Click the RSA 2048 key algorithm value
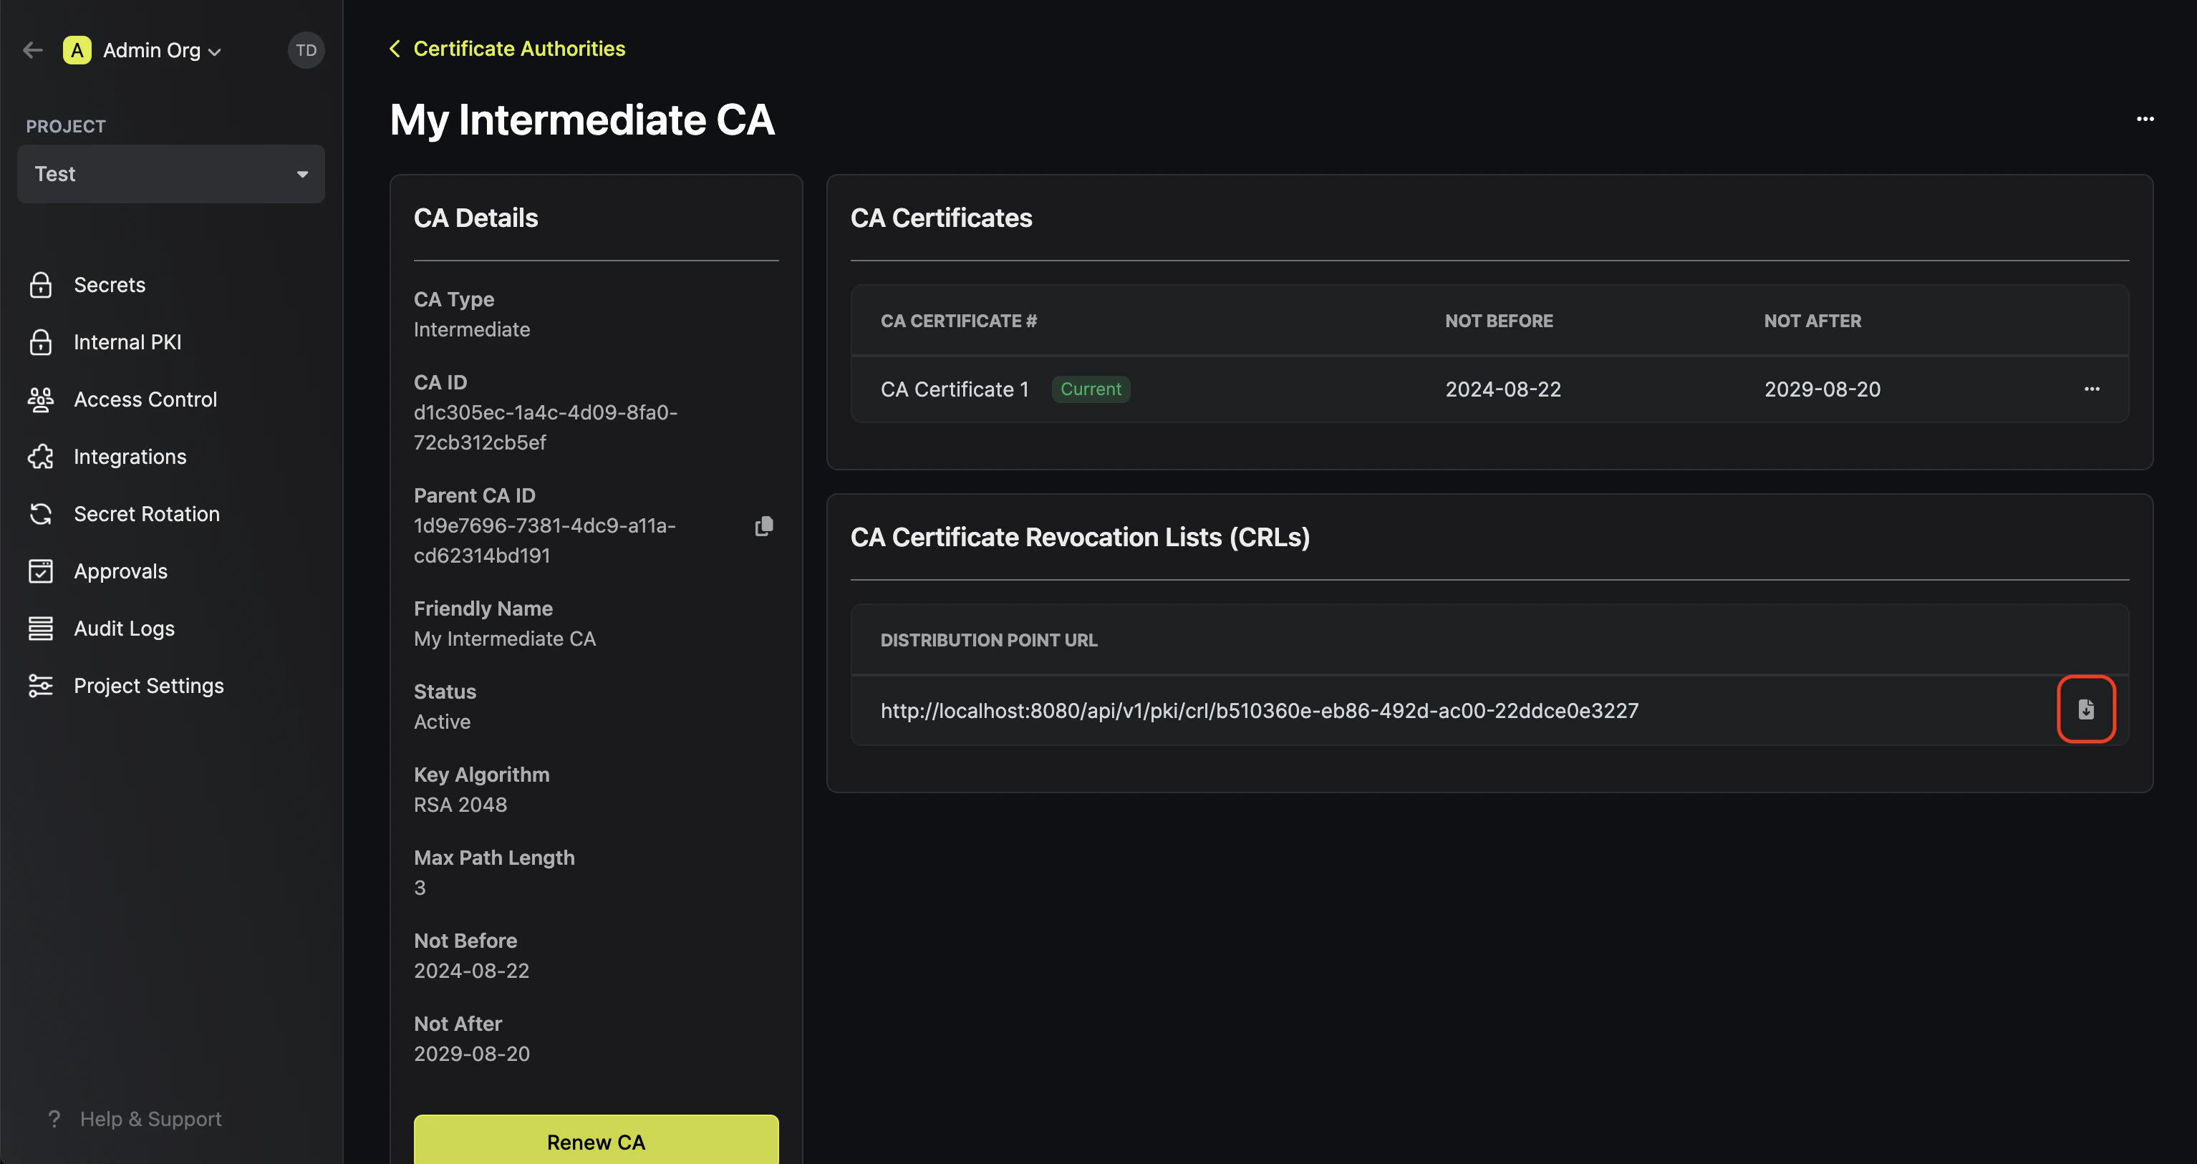This screenshot has height=1164, width=2197. pyautogui.click(x=460, y=804)
